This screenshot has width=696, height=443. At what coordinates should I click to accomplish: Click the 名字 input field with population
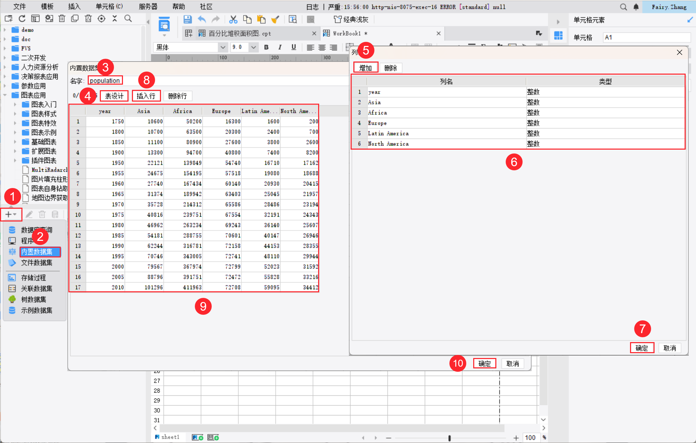coord(105,81)
